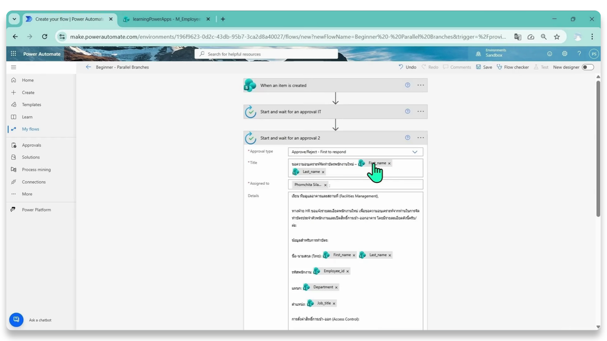Reload the browser page

44,37
